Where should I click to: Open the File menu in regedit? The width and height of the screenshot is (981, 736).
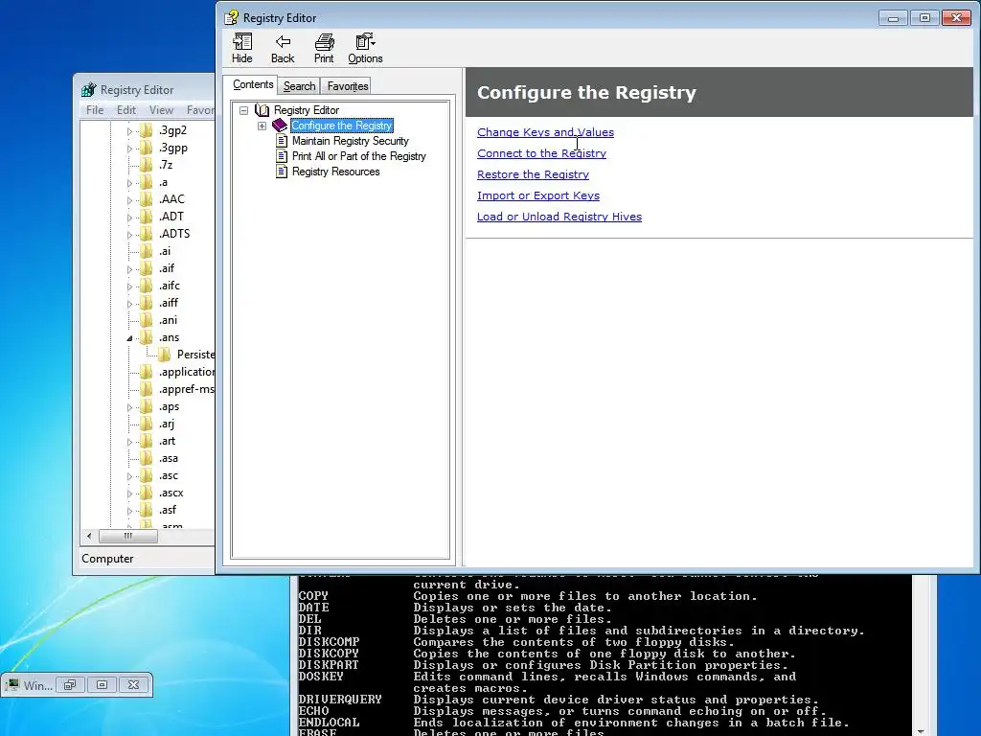[95, 109]
